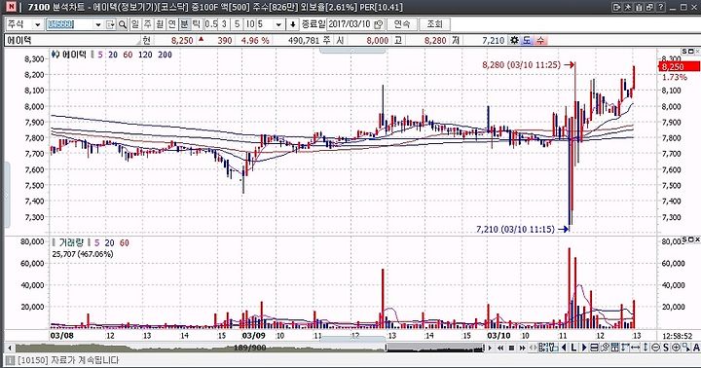Click the S button on price chart corner
Viewport: 701px width, 368px height.
point(684,52)
